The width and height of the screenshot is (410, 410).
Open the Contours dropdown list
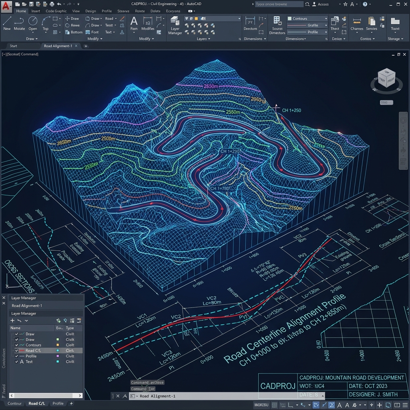(x=307, y=18)
